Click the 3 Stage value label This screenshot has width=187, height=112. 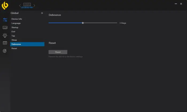click(x=123, y=23)
